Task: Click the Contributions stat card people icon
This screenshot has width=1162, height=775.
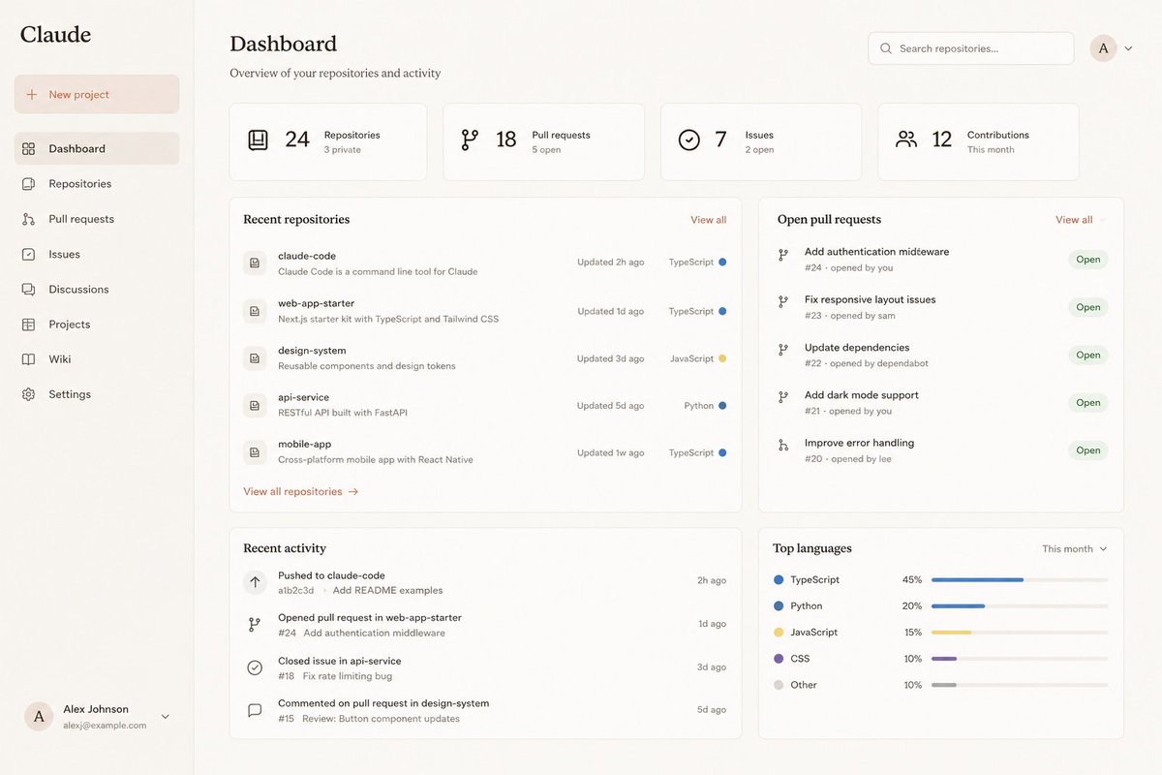Action: pos(906,139)
